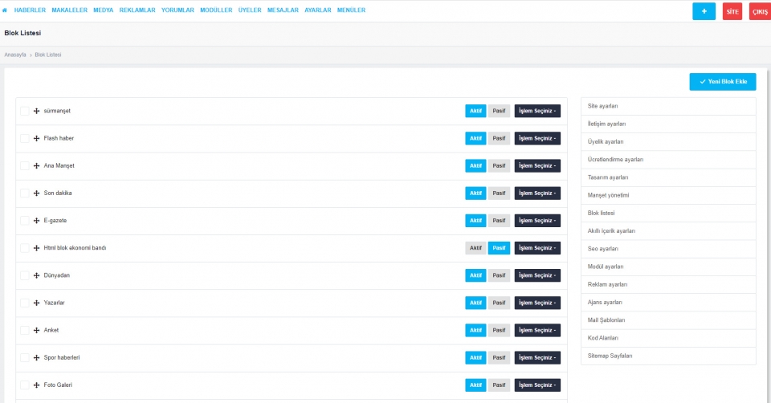Open İşlem Seçiniz dropdown for sürmanşet

pos(537,111)
